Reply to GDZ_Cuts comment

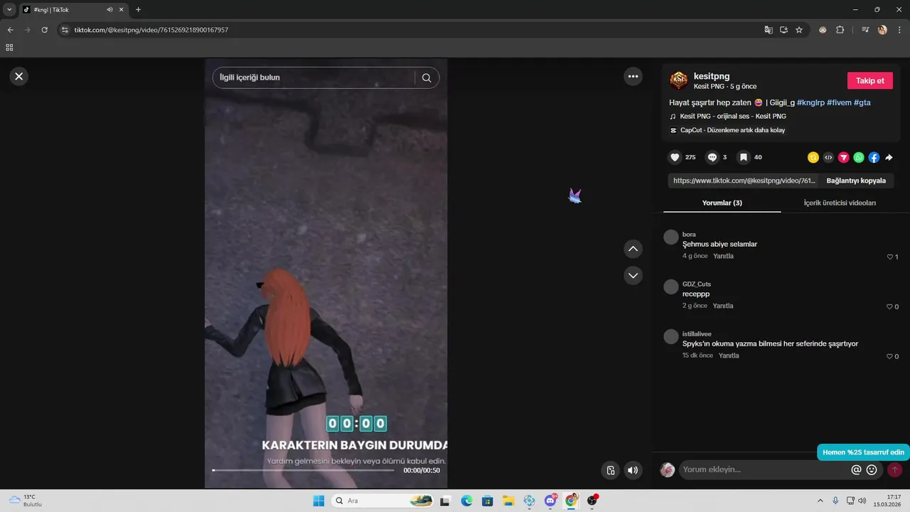pos(723,306)
